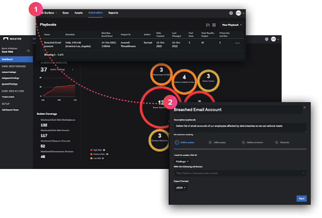Click the Name column header
322x218 pixels.
[47, 35]
